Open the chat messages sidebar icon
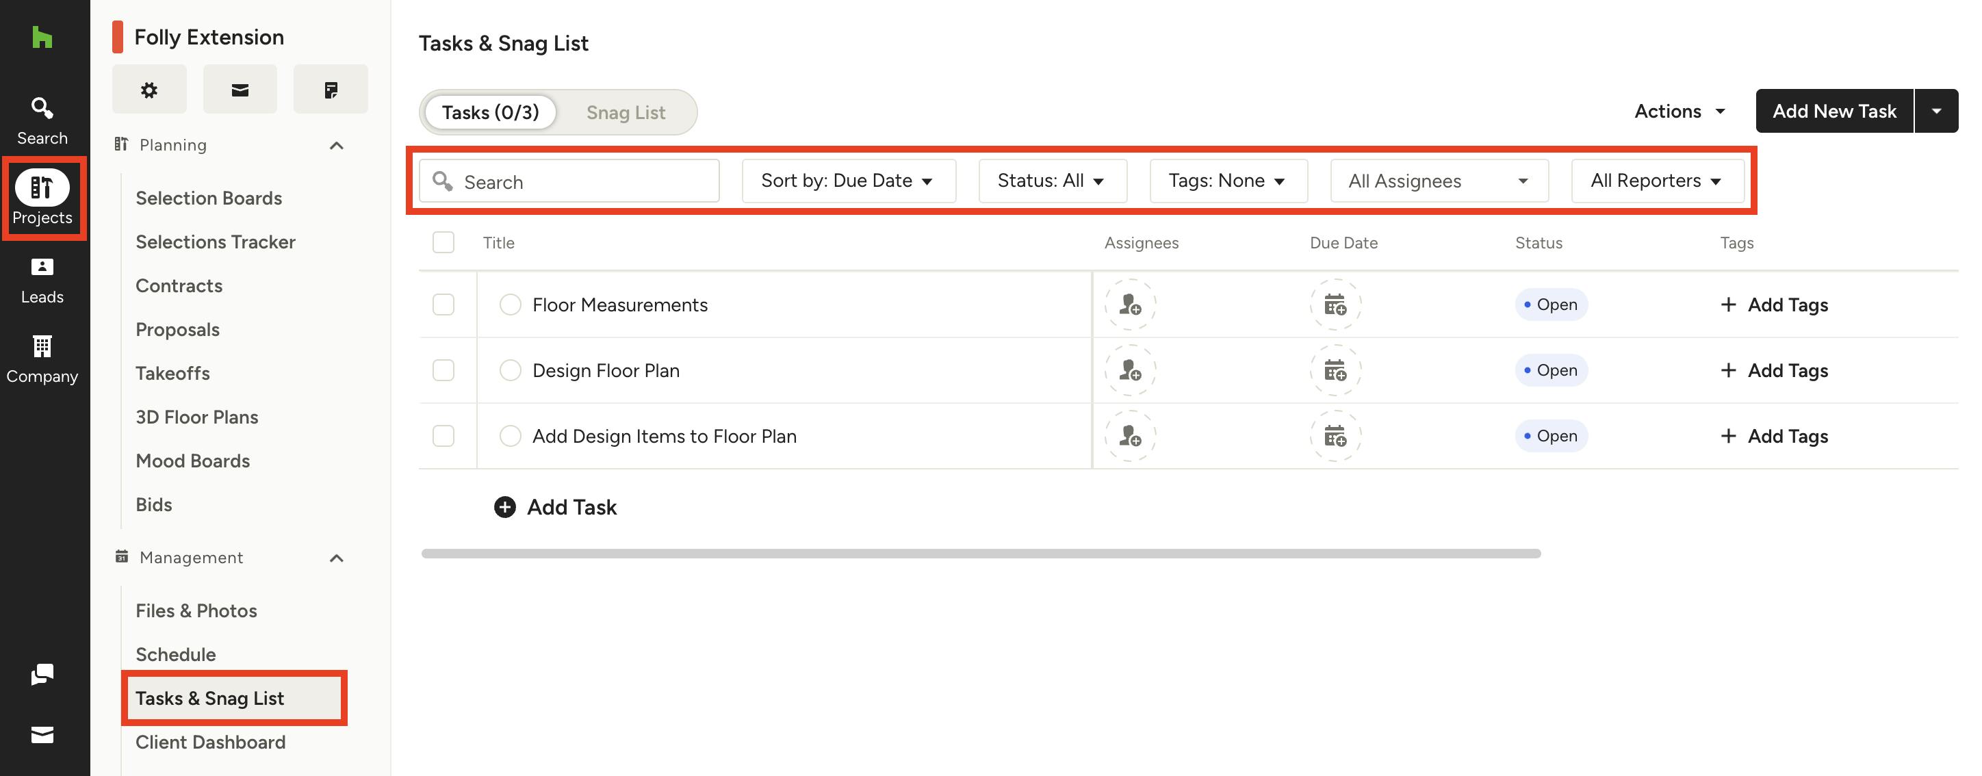Image resolution: width=1982 pixels, height=776 pixels. click(x=42, y=675)
